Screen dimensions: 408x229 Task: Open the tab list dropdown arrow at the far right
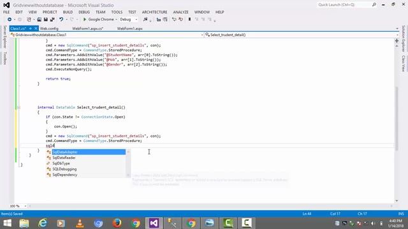[x=397, y=29]
